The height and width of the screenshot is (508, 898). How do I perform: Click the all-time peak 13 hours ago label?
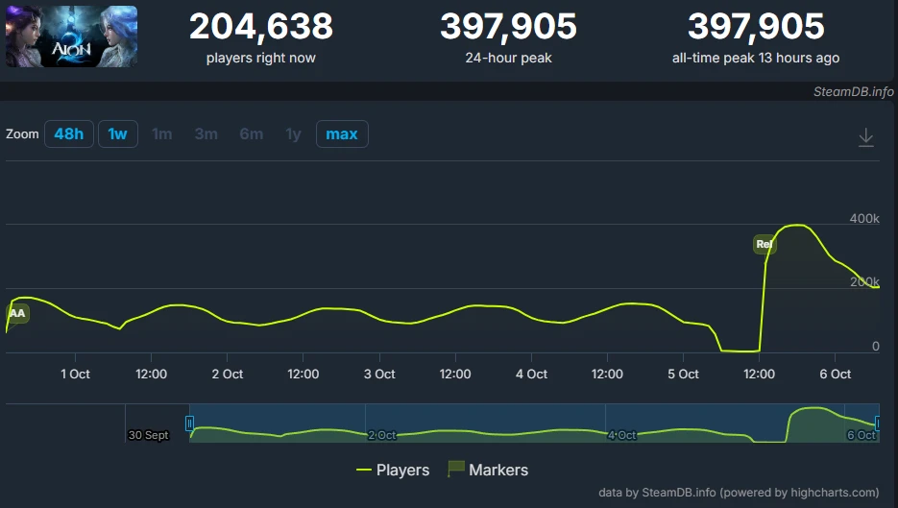point(756,58)
